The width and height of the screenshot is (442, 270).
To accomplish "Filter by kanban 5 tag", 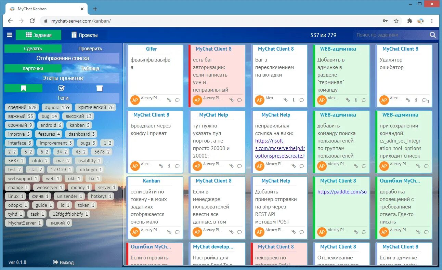I will click(80, 125).
